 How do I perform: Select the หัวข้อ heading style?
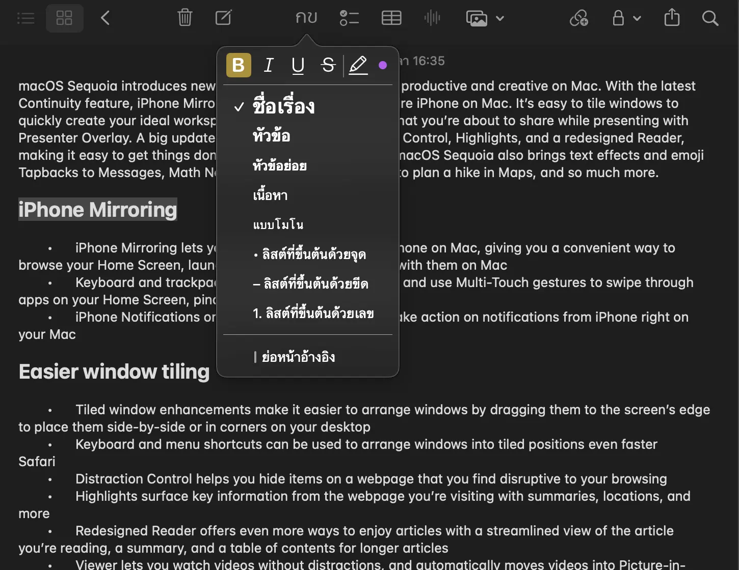coord(272,136)
